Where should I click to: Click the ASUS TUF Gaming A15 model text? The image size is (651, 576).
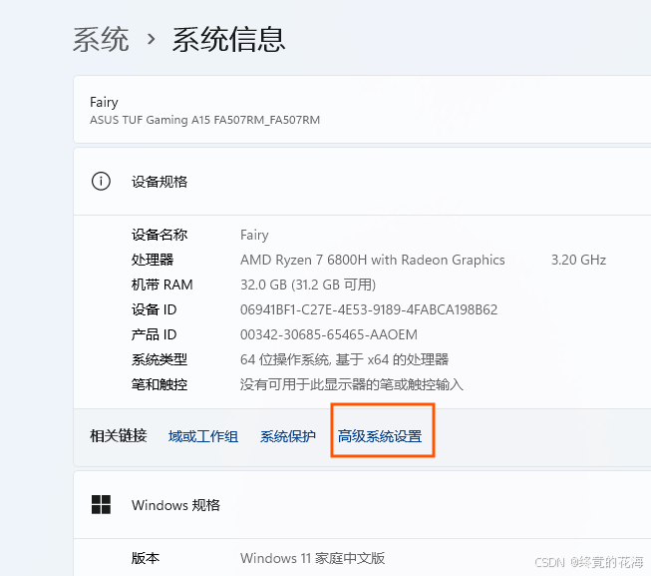204,120
